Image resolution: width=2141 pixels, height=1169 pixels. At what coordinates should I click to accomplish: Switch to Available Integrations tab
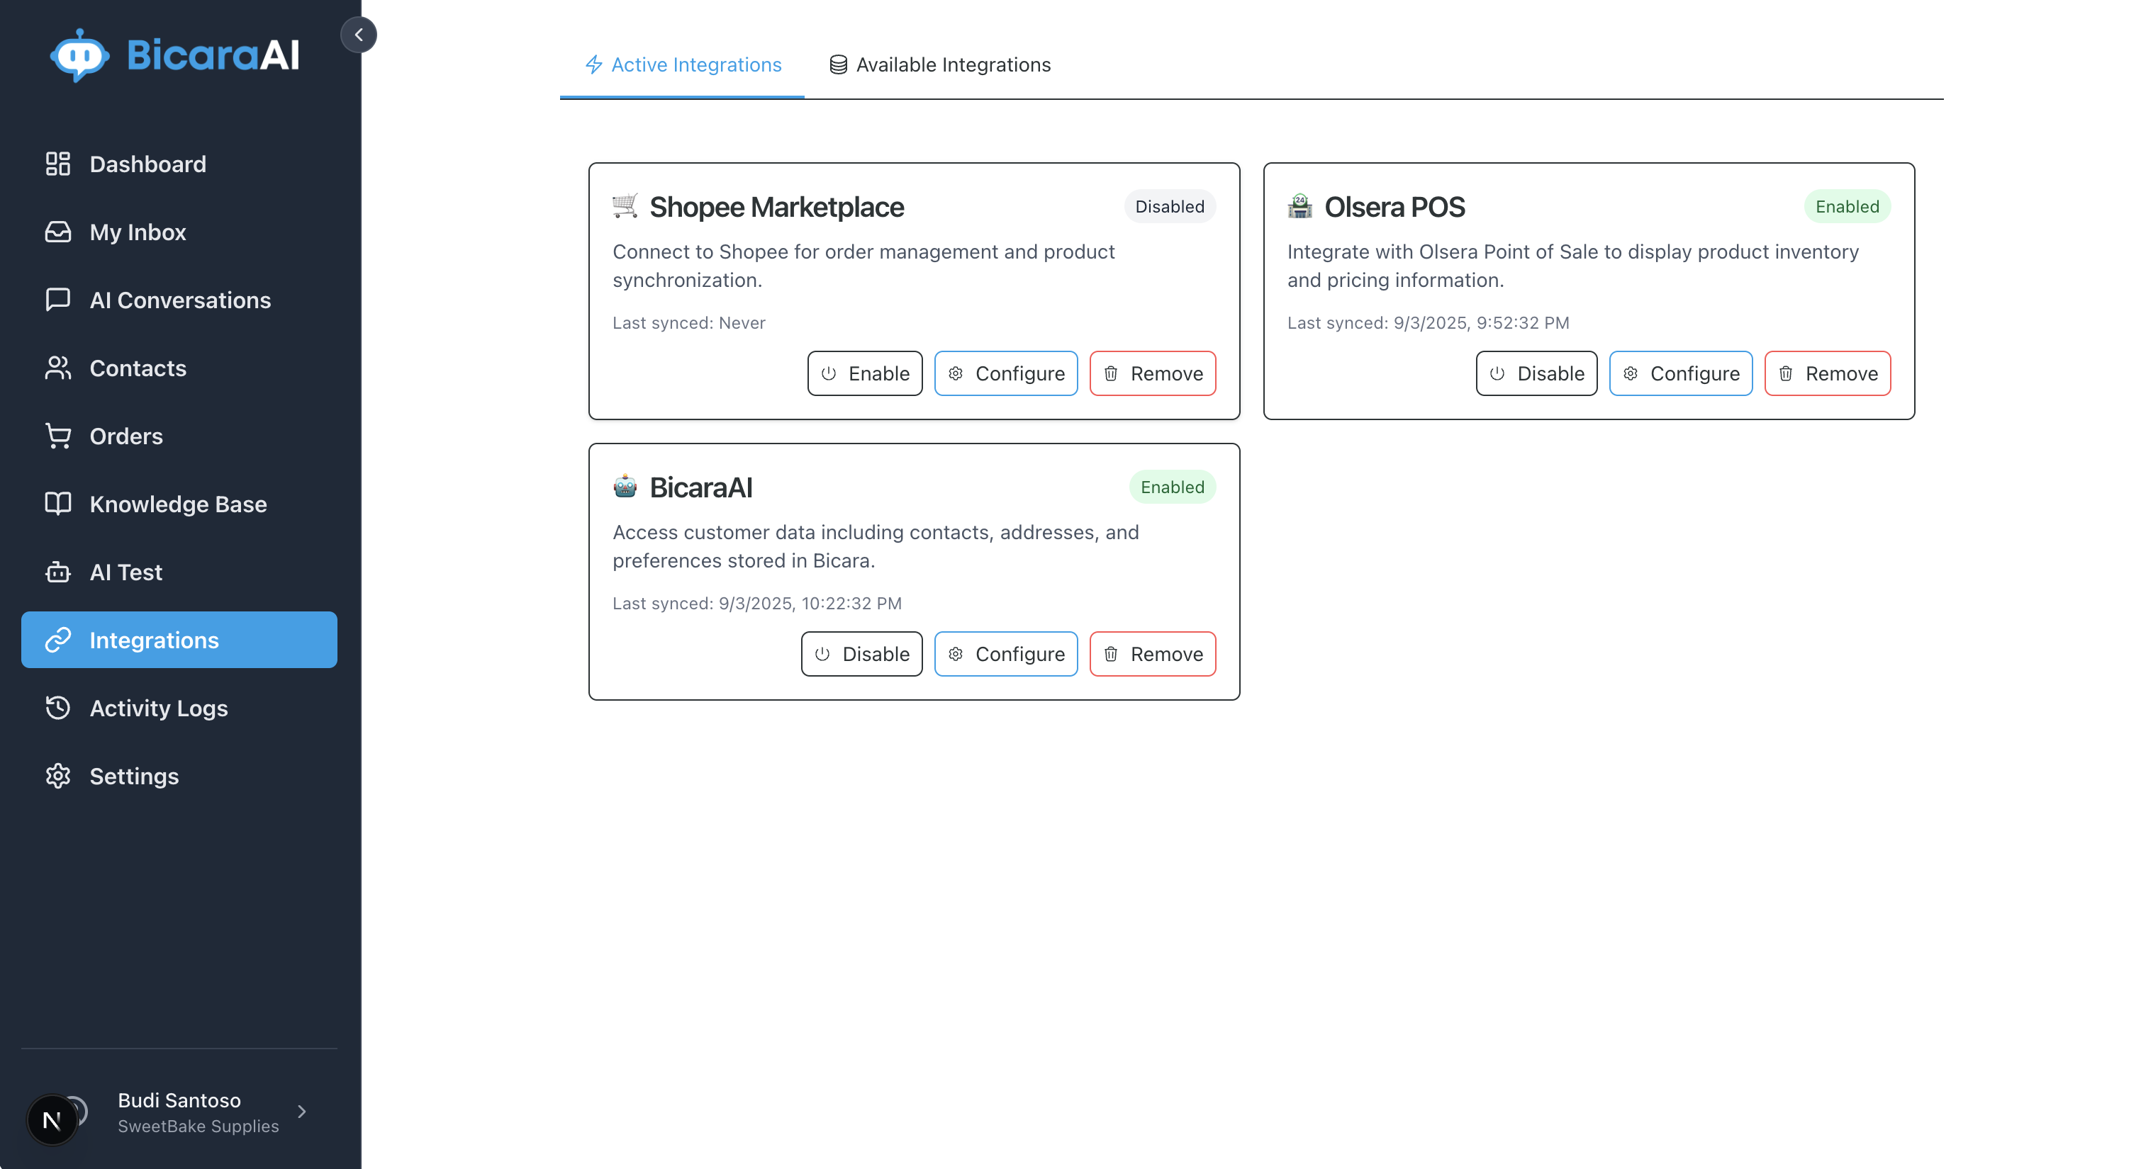(x=939, y=64)
